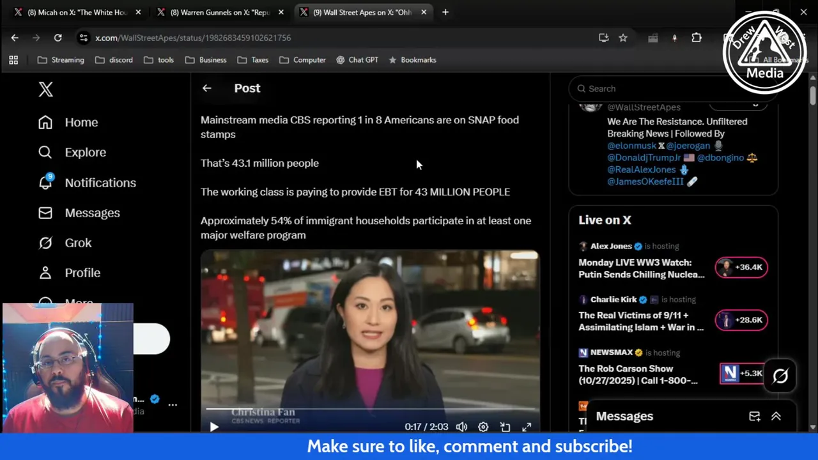The height and width of the screenshot is (460, 818).
Task: Mute the video with the volume icon
Action: click(x=461, y=427)
